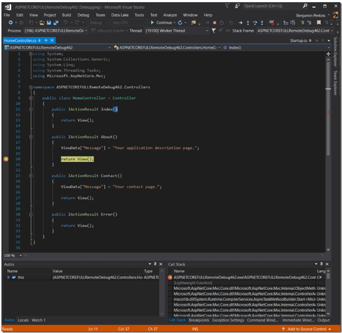The height and width of the screenshot is (333, 342).
Task: Click the Continue button label
Action: (x=164, y=23)
